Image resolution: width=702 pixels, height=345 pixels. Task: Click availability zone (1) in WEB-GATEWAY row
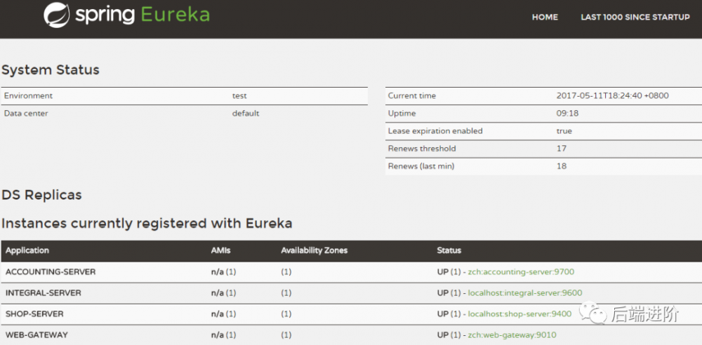286,335
